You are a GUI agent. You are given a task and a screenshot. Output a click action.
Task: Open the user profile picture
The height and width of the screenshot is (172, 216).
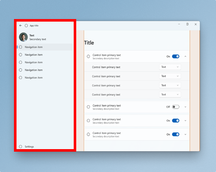pyautogui.click(x=23, y=37)
